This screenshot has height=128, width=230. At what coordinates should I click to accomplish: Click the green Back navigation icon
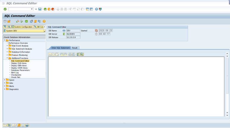pyautogui.click(x=45, y=9)
